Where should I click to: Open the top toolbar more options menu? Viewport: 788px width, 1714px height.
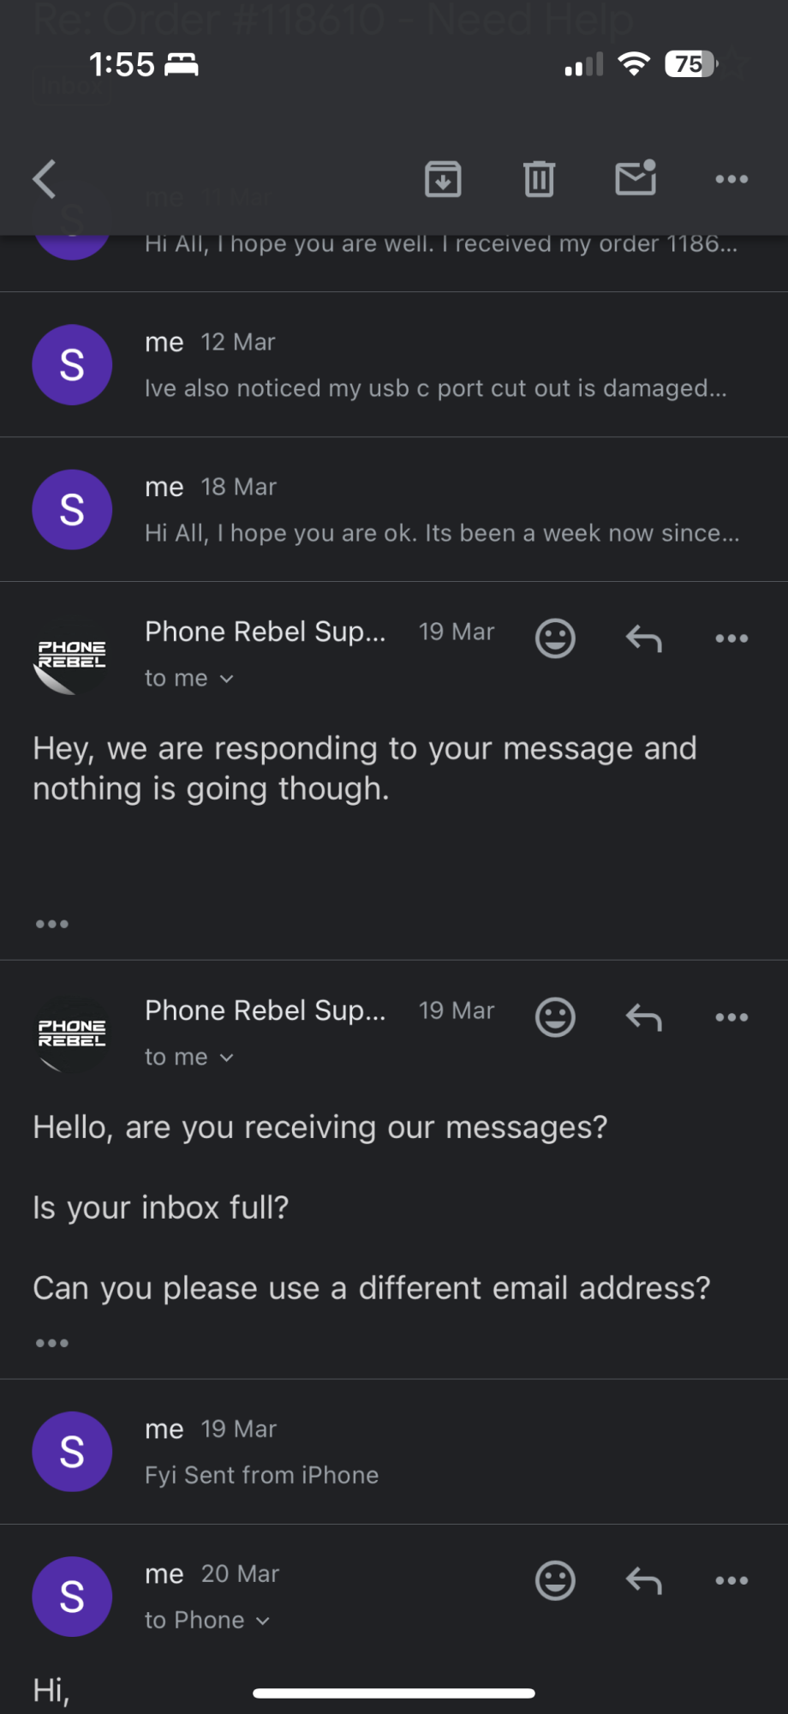pyautogui.click(x=731, y=179)
